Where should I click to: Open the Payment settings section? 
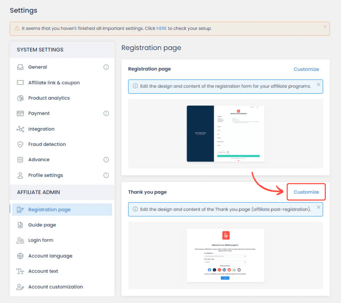62,113
